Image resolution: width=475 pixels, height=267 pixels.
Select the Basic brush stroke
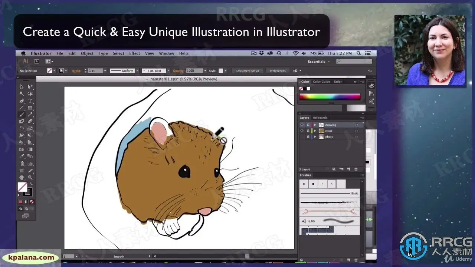[x=330, y=193]
